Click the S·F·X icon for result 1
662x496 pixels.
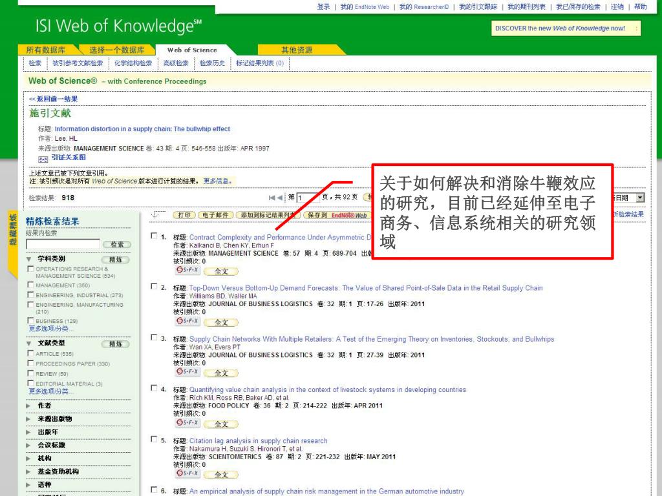(187, 270)
